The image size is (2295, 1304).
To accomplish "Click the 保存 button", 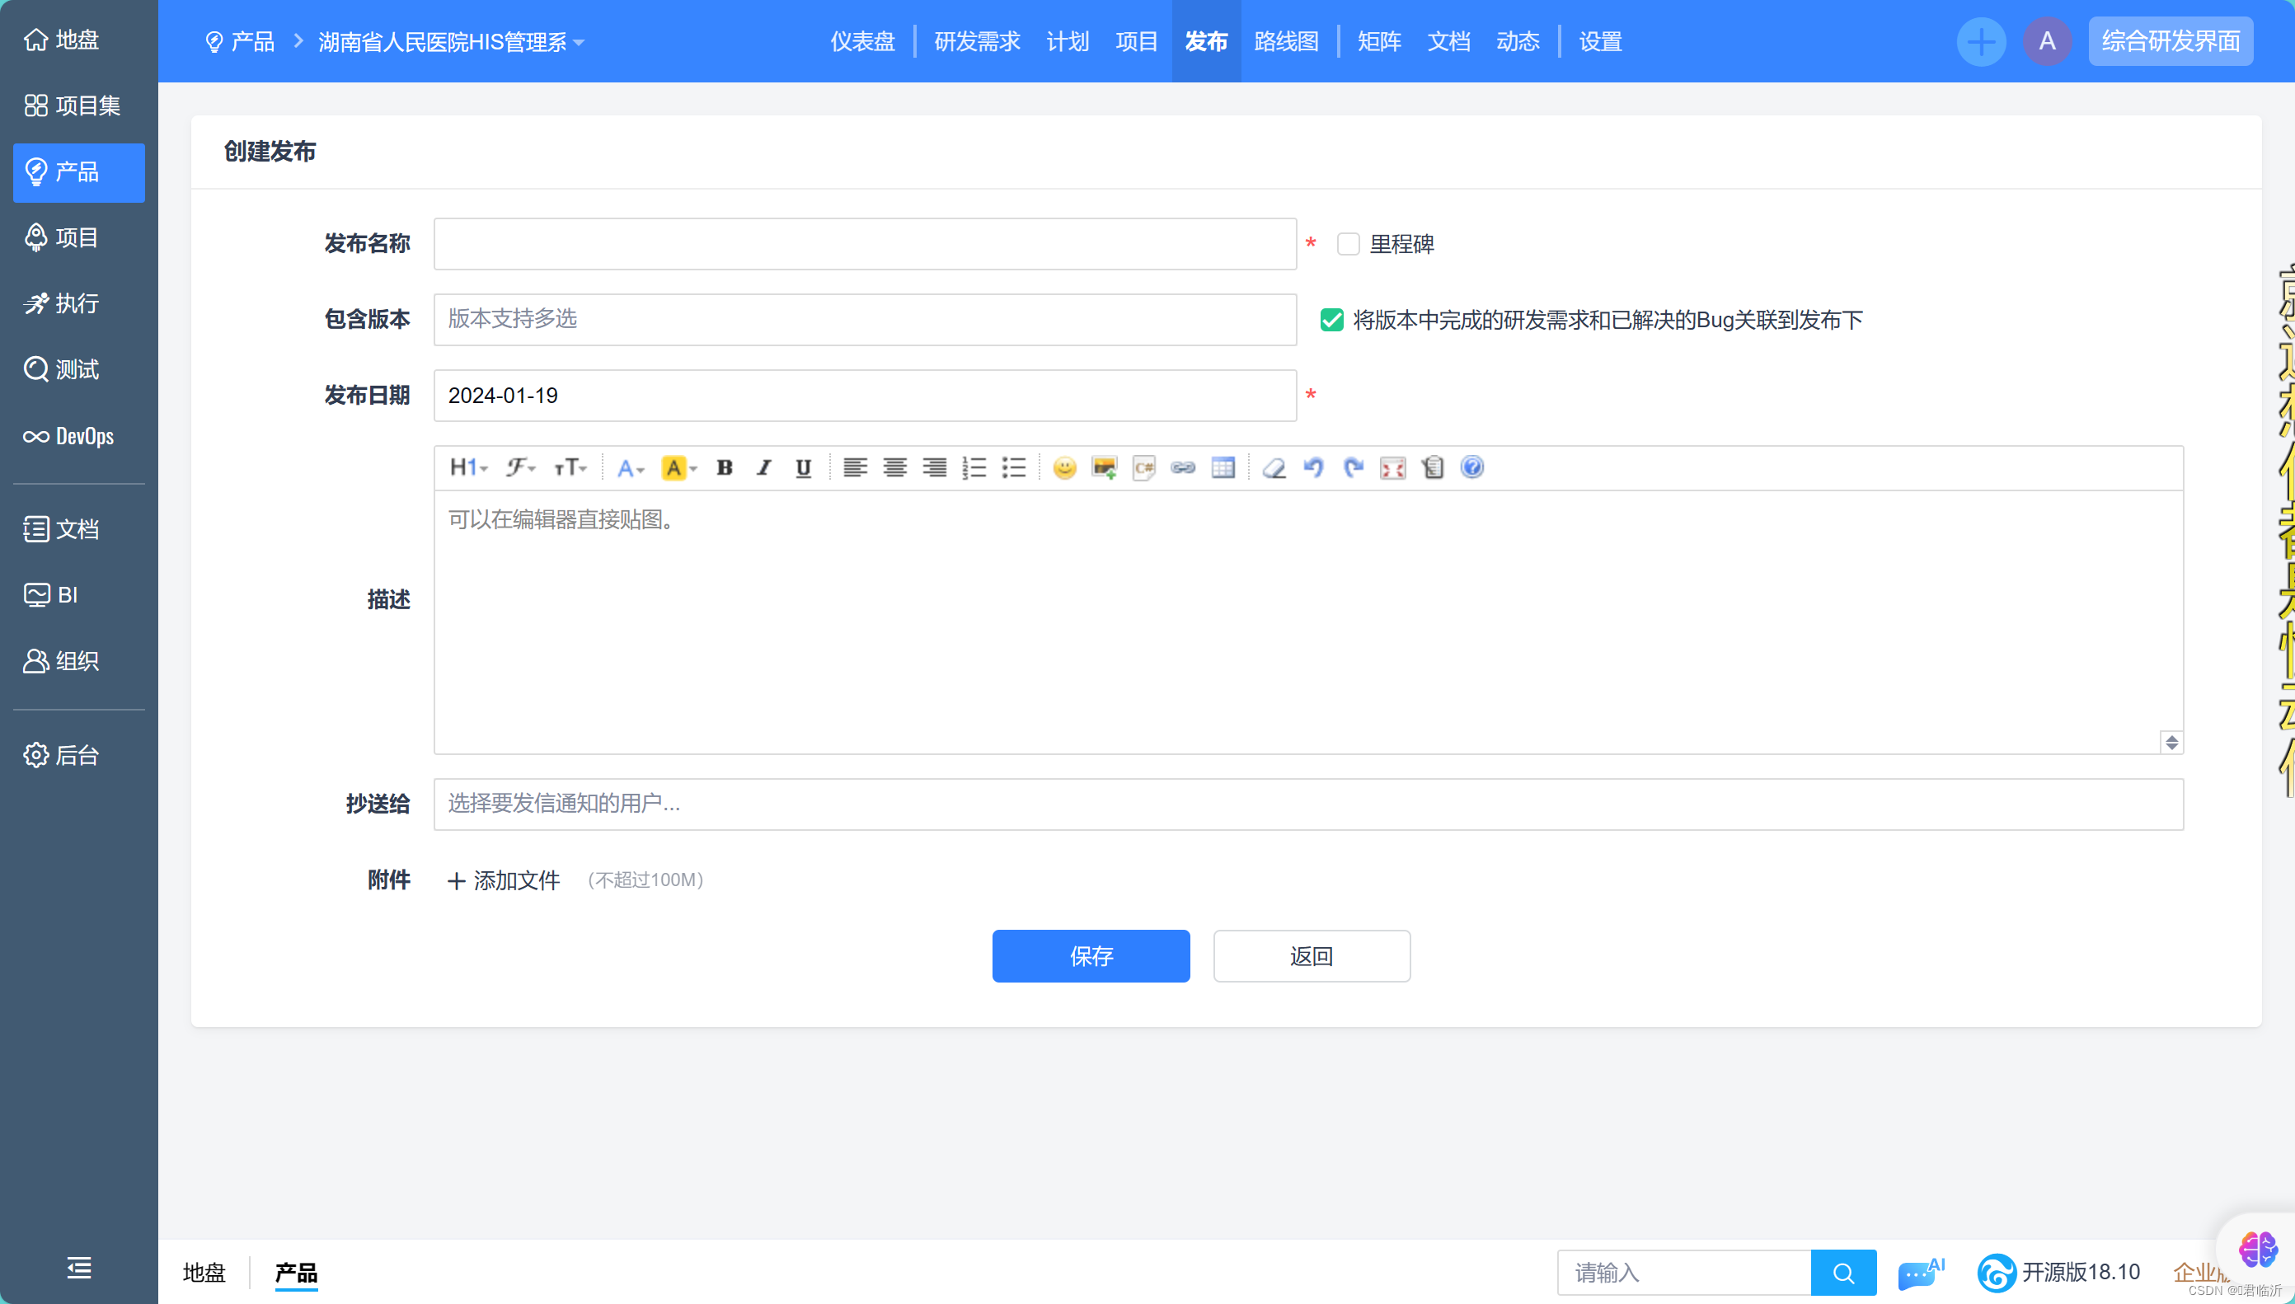I will (x=1090, y=955).
